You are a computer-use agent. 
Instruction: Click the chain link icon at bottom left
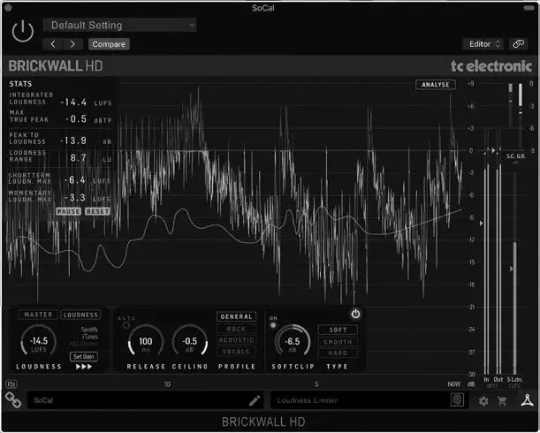pyautogui.click(x=13, y=400)
